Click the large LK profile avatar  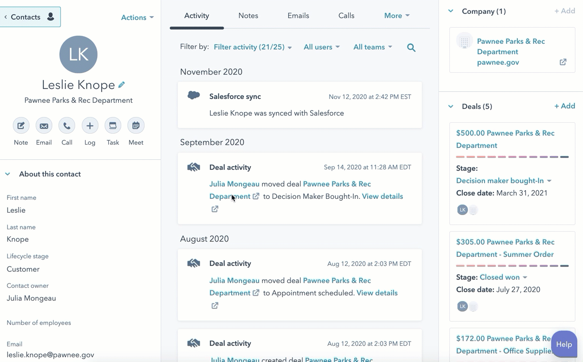(x=78, y=54)
